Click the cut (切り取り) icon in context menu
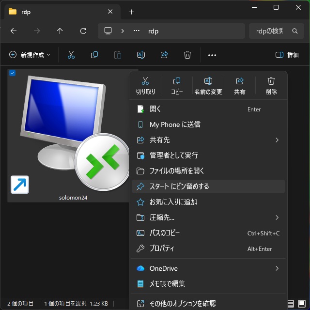The image size is (310, 310). (x=145, y=81)
